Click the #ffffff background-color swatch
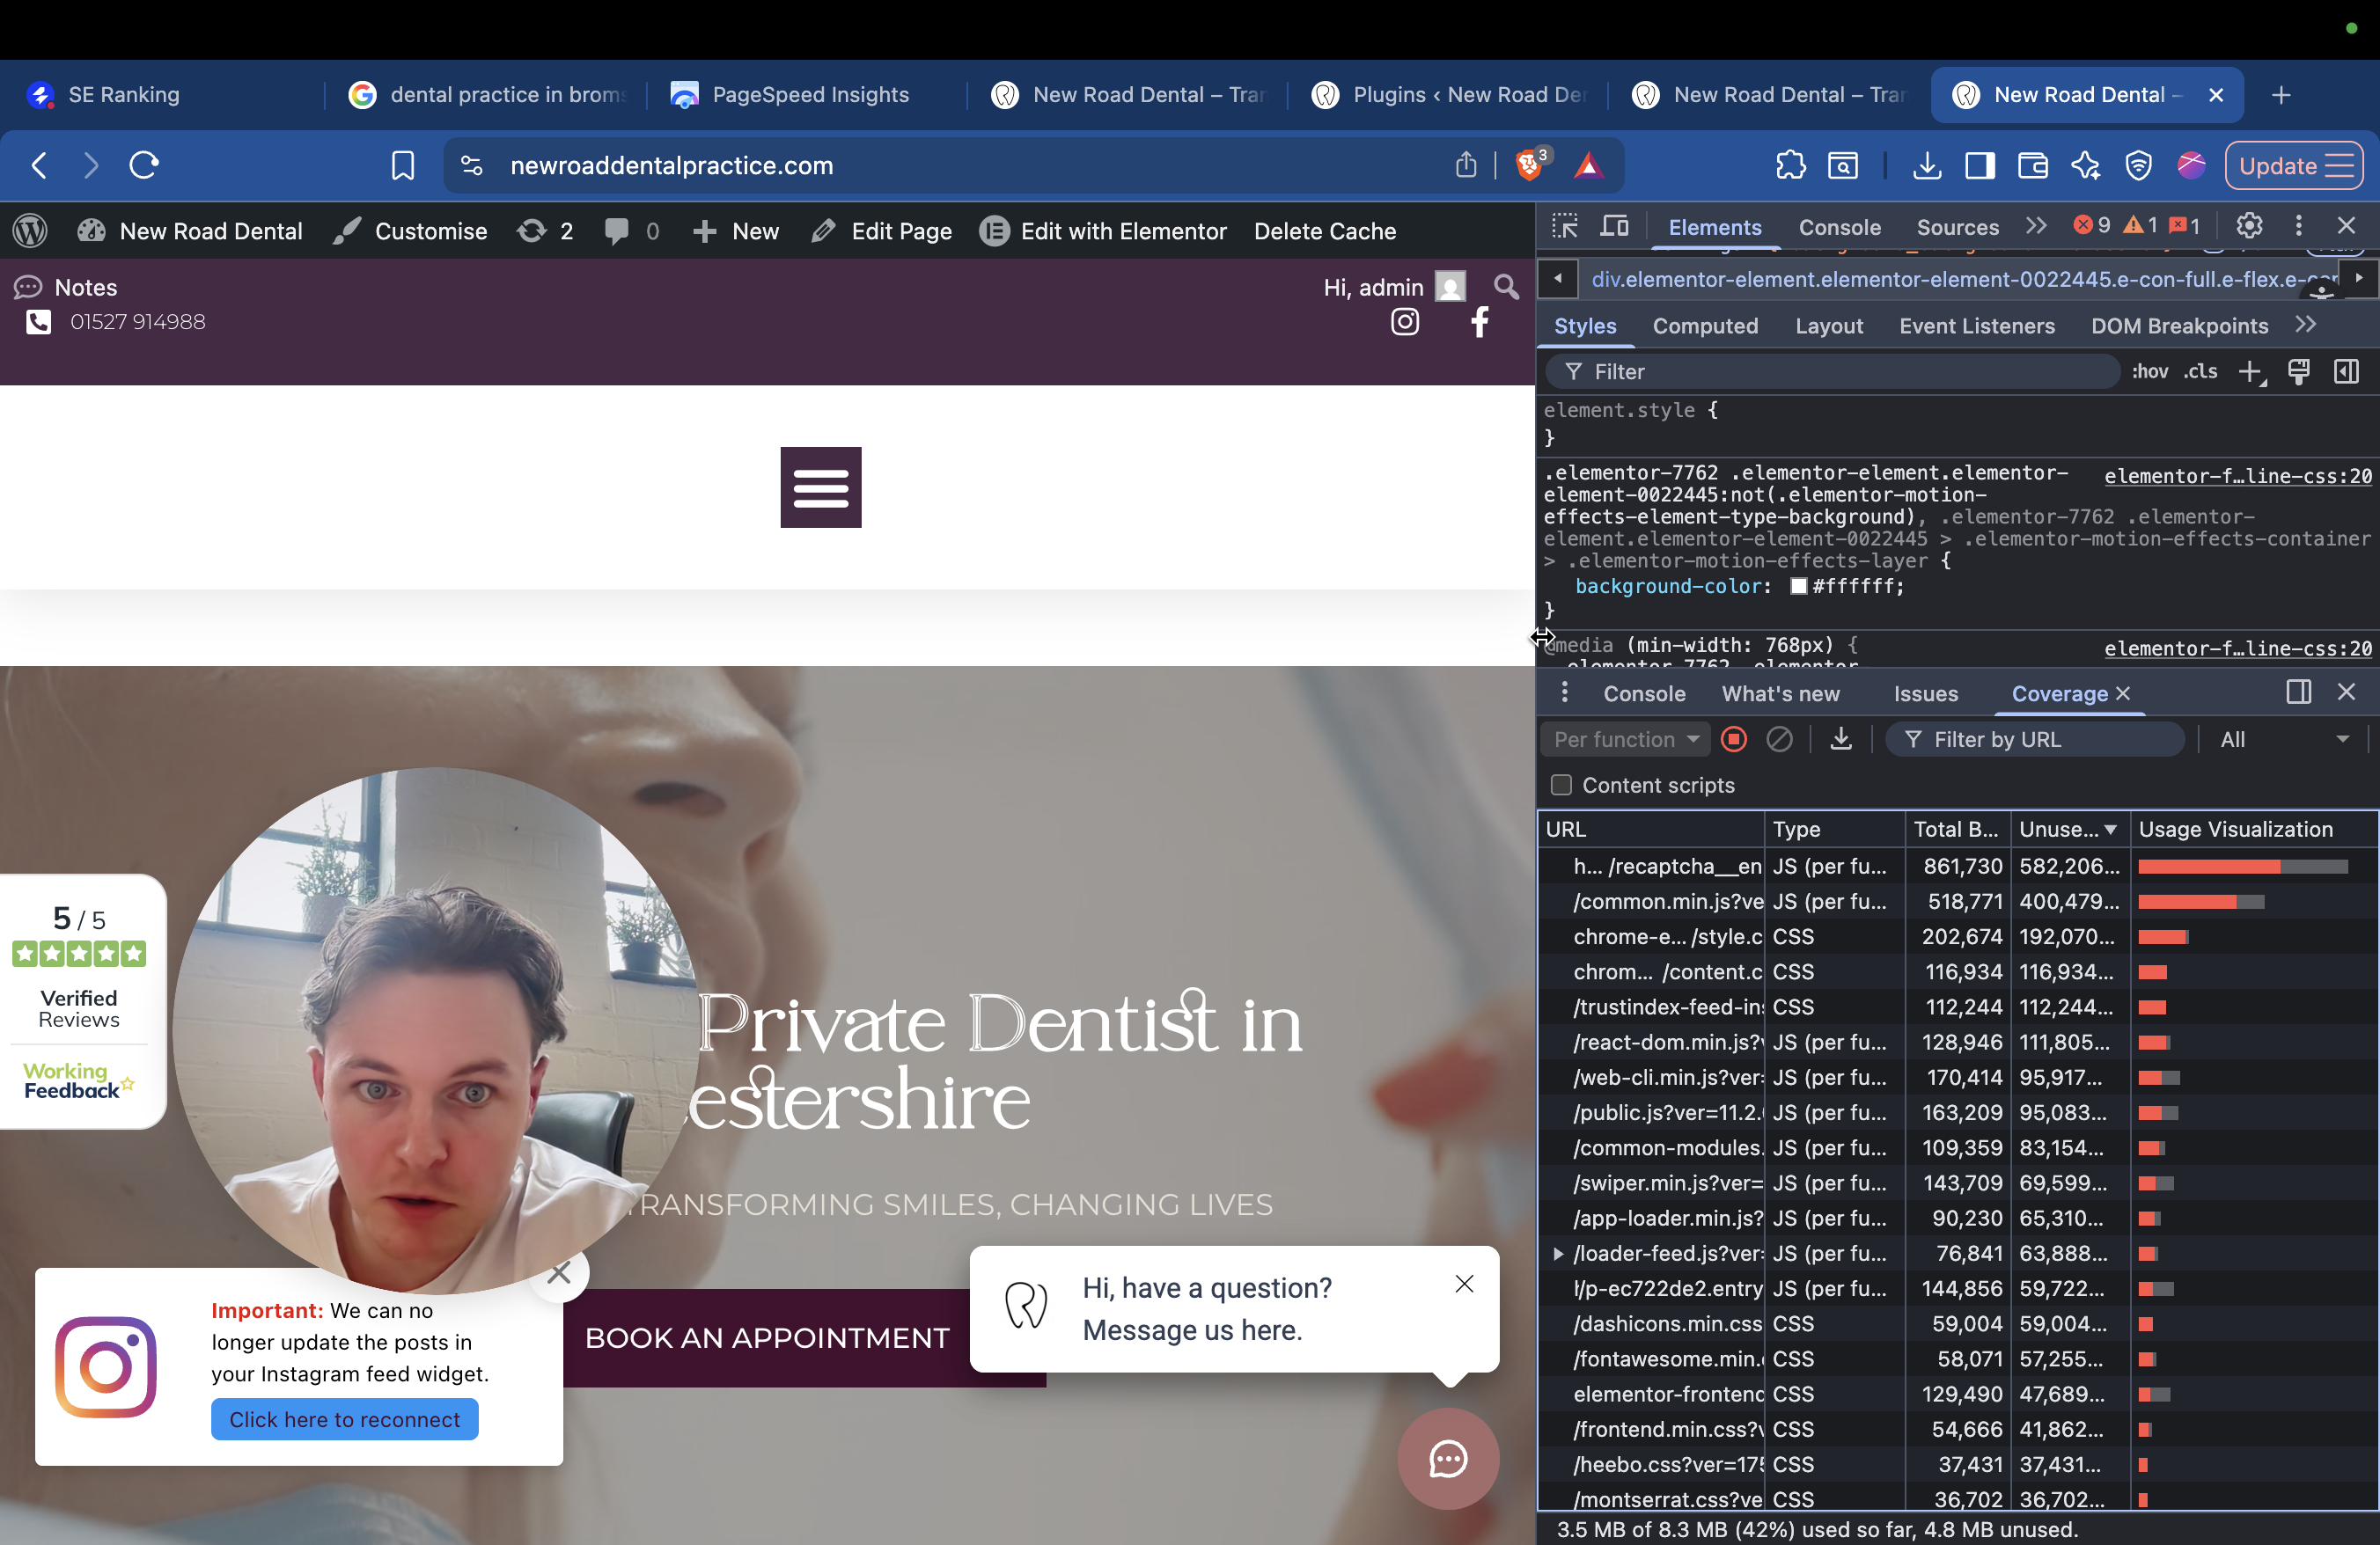Image resolution: width=2380 pixels, height=1545 pixels. point(1798,587)
